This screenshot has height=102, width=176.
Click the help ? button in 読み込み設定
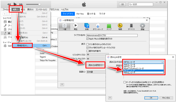(110, 98)
